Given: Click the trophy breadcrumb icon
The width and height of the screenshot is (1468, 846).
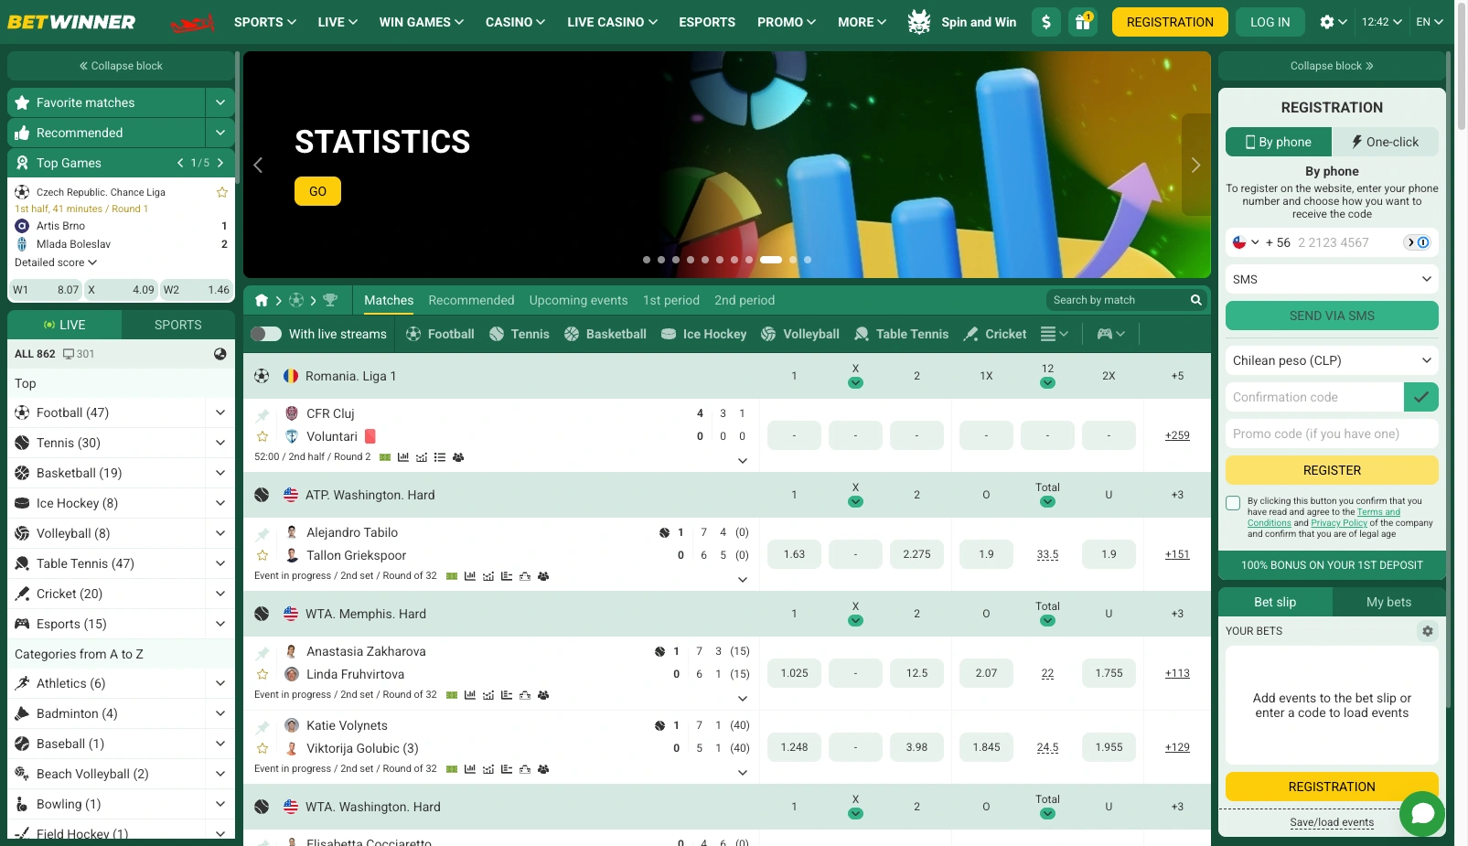Looking at the screenshot, I should pyautogui.click(x=330, y=300).
